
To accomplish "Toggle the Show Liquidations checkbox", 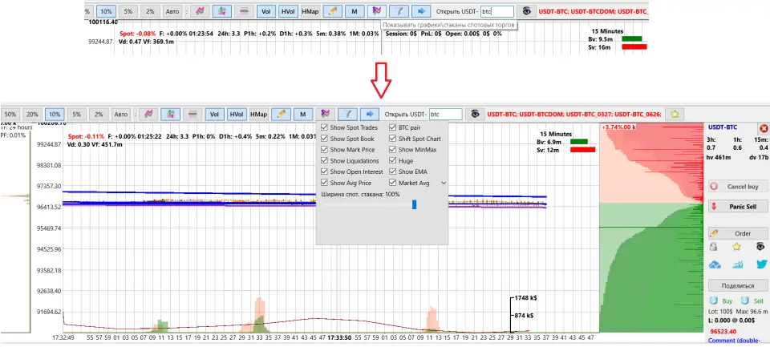I will click(324, 161).
